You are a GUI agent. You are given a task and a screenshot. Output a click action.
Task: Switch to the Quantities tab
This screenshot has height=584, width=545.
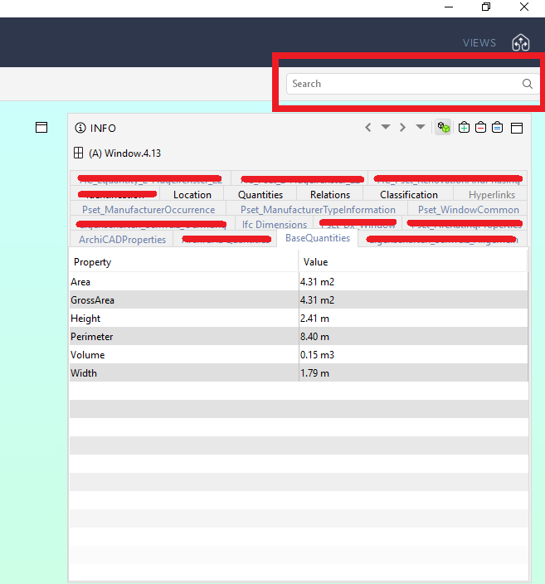[x=260, y=195]
